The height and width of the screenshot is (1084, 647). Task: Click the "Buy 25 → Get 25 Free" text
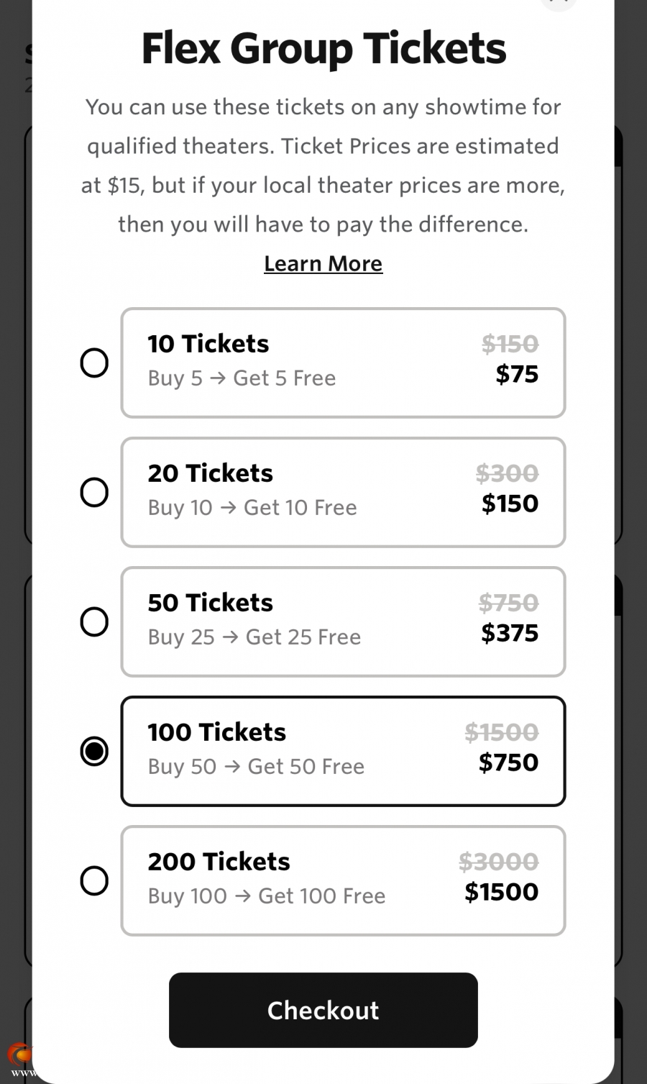click(x=254, y=637)
